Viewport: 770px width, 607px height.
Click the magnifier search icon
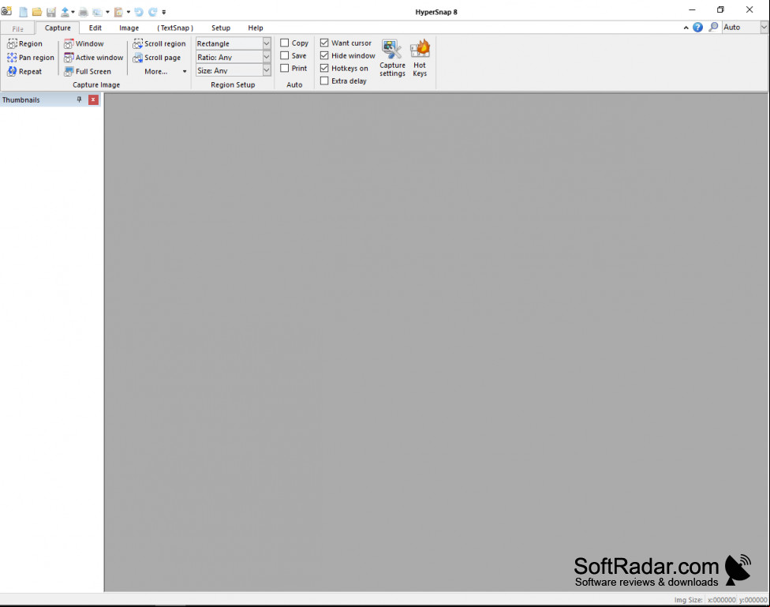click(x=713, y=27)
